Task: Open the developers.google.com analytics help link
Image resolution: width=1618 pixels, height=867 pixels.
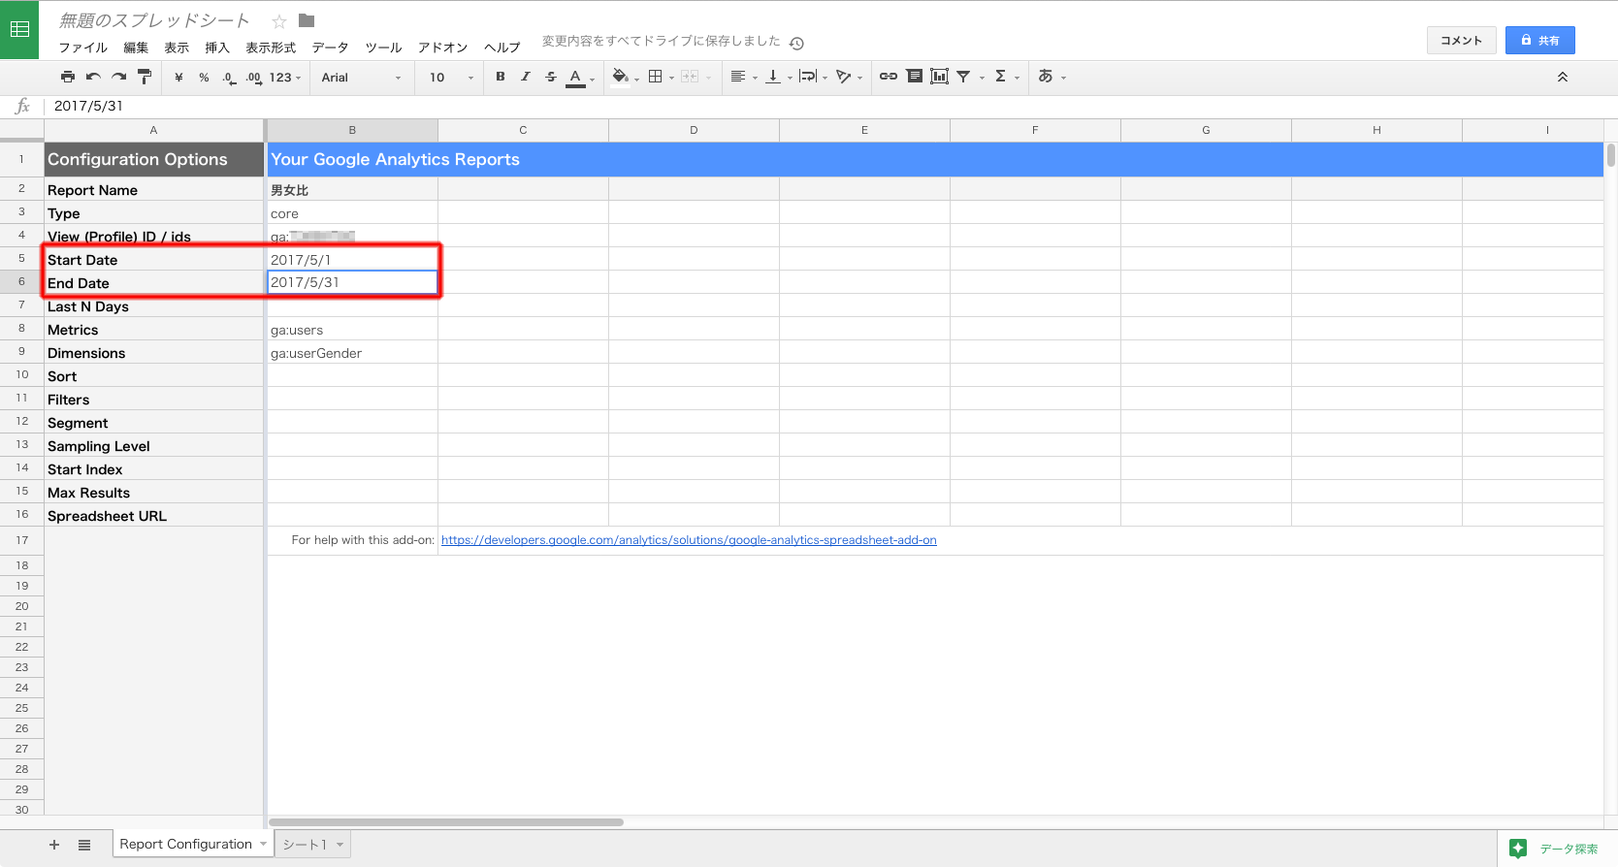Action: pyautogui.click(x=689, y=540)
